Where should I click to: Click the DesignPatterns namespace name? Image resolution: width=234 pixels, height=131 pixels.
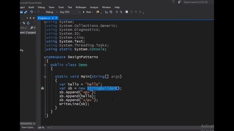pos(83,57)
